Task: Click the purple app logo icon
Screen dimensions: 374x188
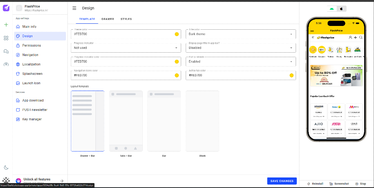Action: point(6,8)
